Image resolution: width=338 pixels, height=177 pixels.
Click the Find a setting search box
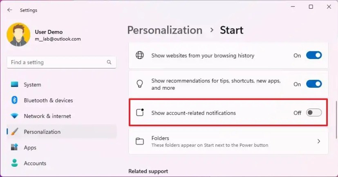point(57,62)
